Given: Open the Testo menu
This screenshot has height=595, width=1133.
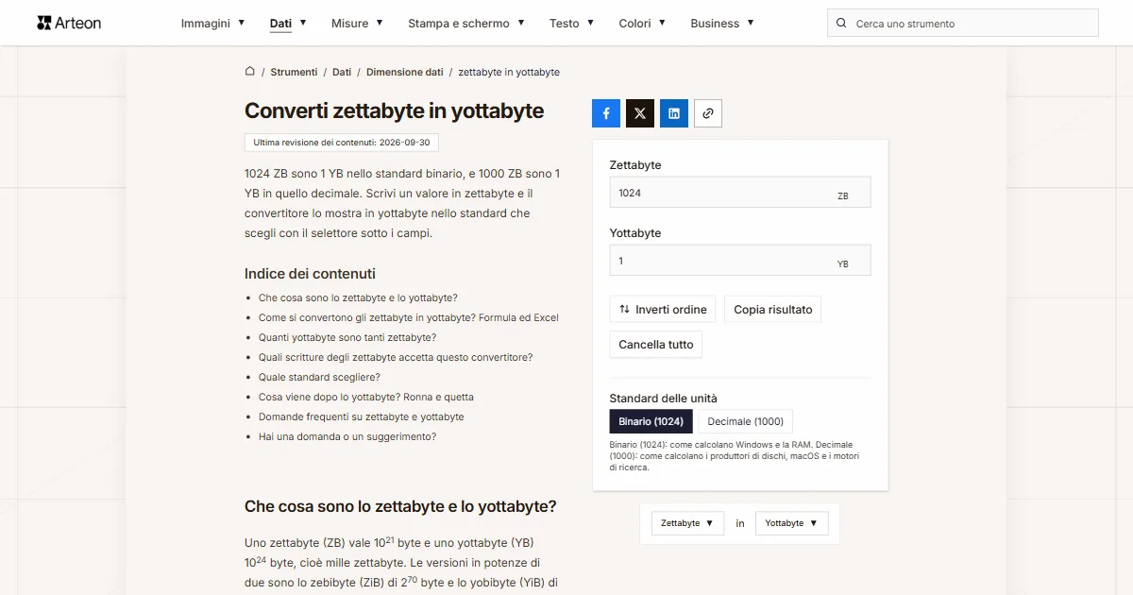Looking at the screenshot, I should pos(572,23).
